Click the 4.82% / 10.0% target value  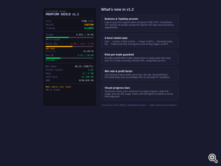[x=85, y=34]
